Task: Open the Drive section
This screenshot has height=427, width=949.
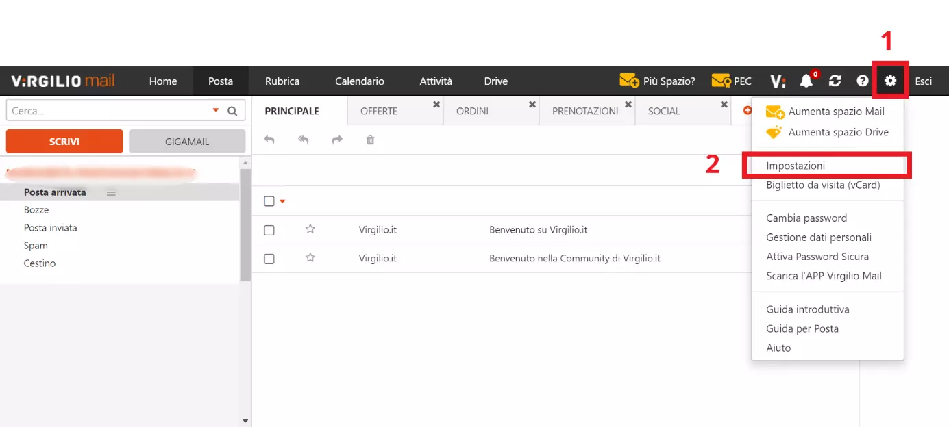Action: tap(496, 81)
